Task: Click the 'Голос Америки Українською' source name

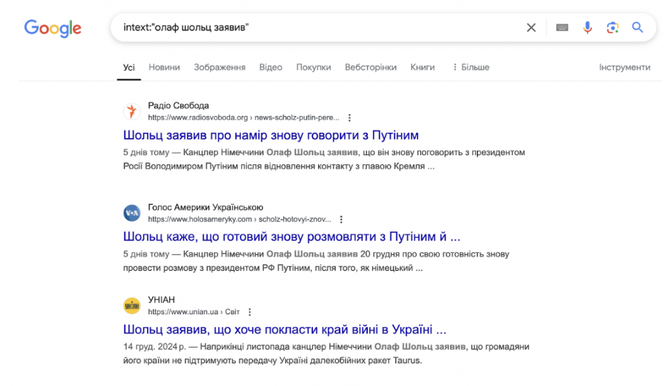Action: tap(206, 207)
